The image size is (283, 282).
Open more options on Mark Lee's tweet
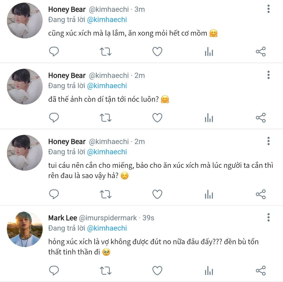coord(268,217)
